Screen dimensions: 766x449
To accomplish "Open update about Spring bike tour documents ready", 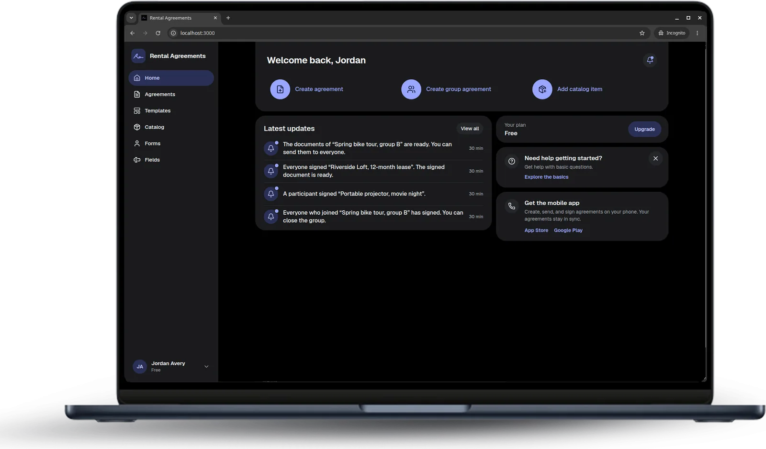I will (x=373, y=148).
